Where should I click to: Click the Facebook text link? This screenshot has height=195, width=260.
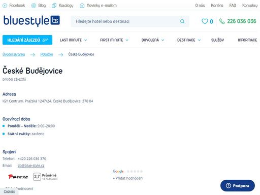[x=17, y=6]
